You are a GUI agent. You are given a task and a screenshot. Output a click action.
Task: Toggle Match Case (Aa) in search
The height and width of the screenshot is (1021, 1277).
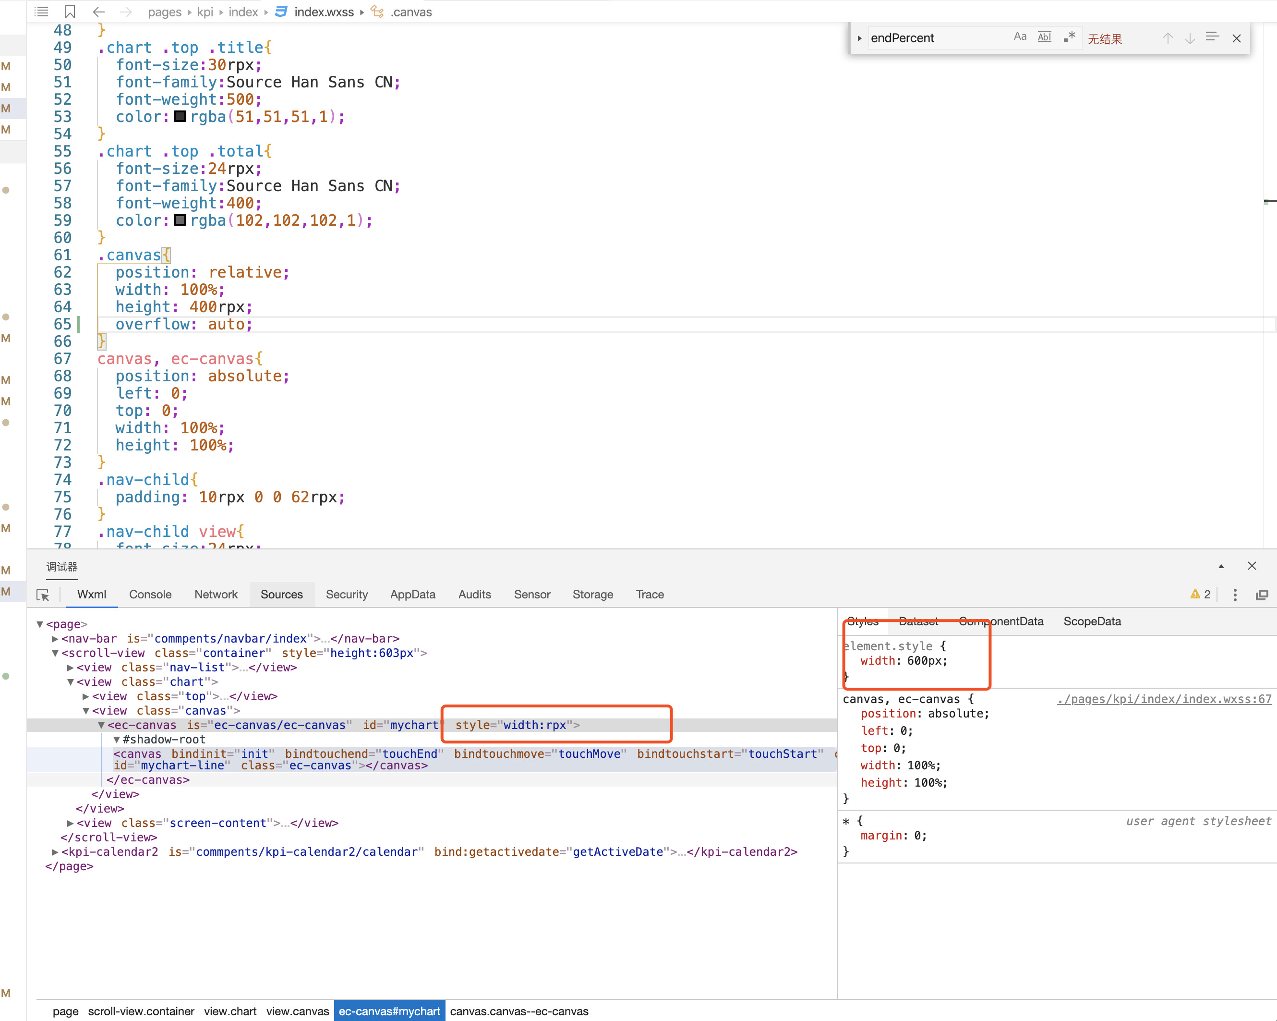click(x=1019, y=37)
